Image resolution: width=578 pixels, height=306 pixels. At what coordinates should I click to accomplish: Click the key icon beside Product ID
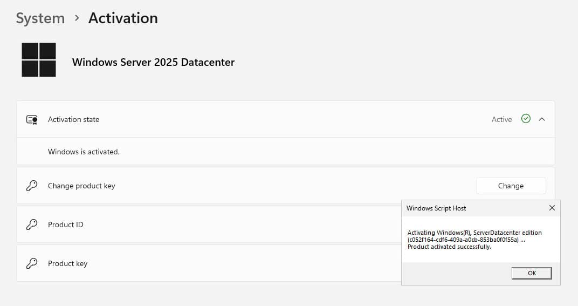[32, 225]
